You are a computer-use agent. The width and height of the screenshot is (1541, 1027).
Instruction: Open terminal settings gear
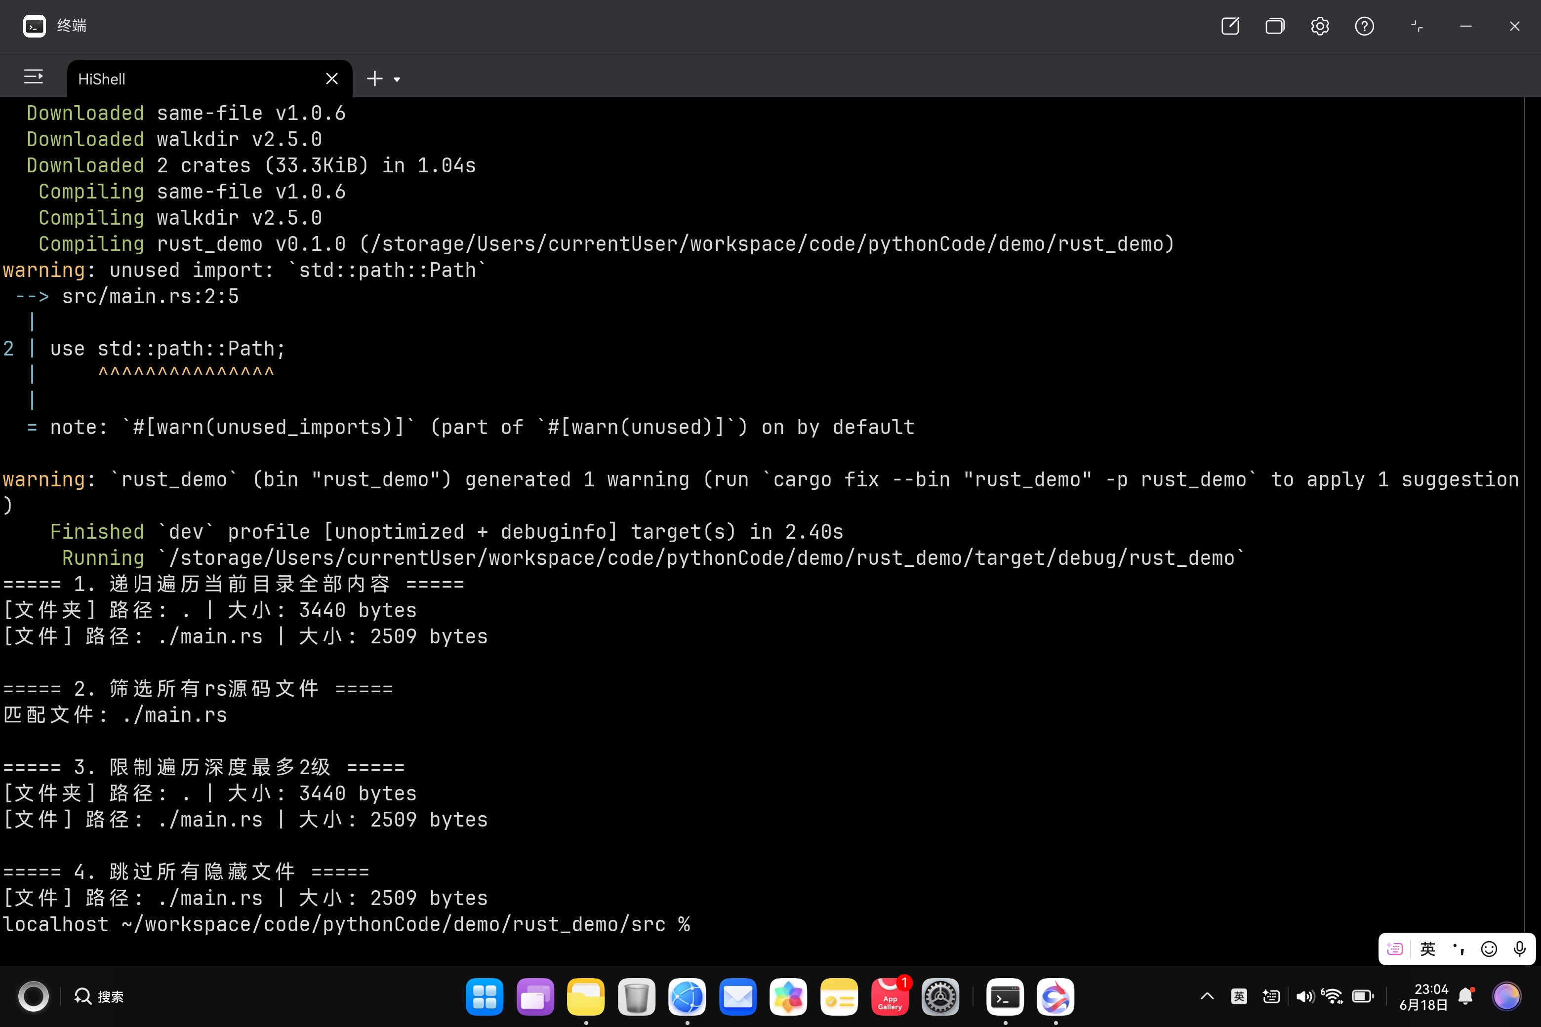(1320, 26)
